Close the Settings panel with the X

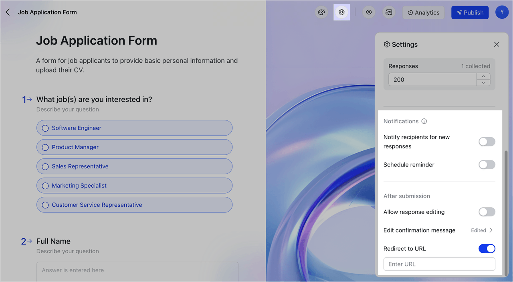point(497,44)
